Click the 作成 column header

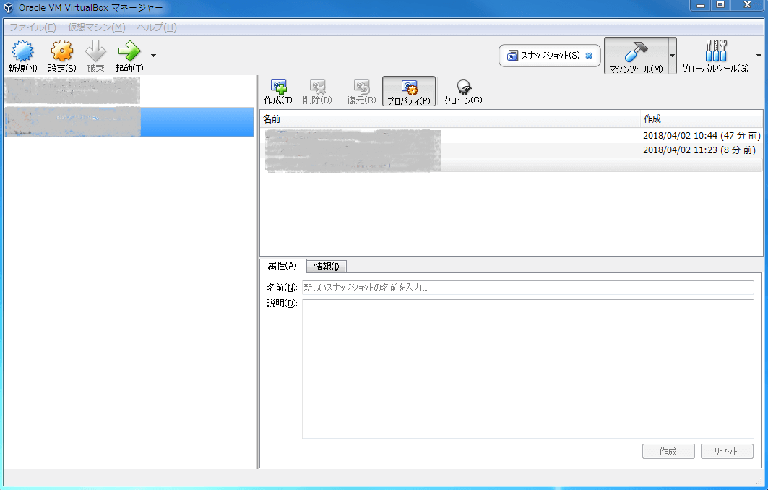pyautogui.click(x=701, y=119)
